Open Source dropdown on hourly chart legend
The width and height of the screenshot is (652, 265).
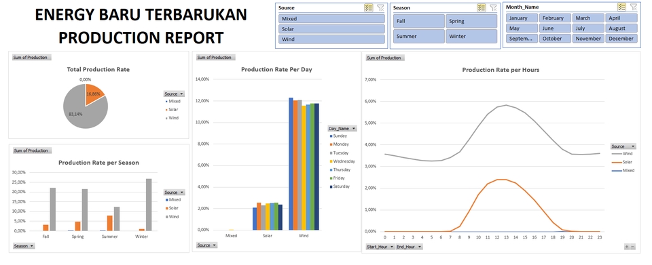click(623, 146)
